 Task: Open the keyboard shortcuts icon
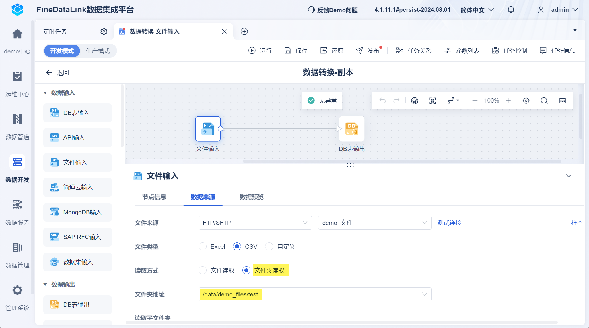tap(563, 101)
